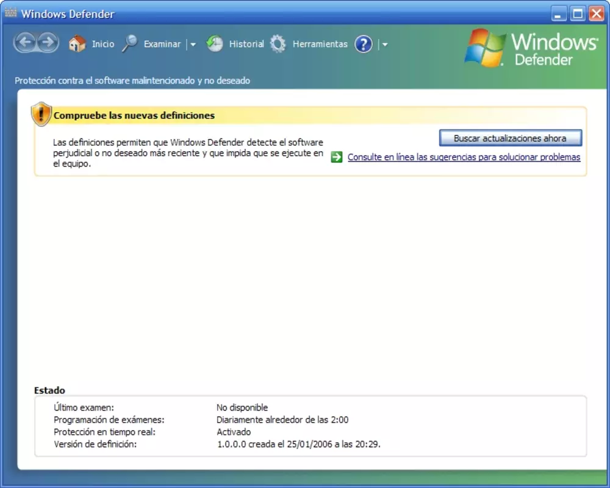Click the Protección en tiempo real label

coord(104,432)
